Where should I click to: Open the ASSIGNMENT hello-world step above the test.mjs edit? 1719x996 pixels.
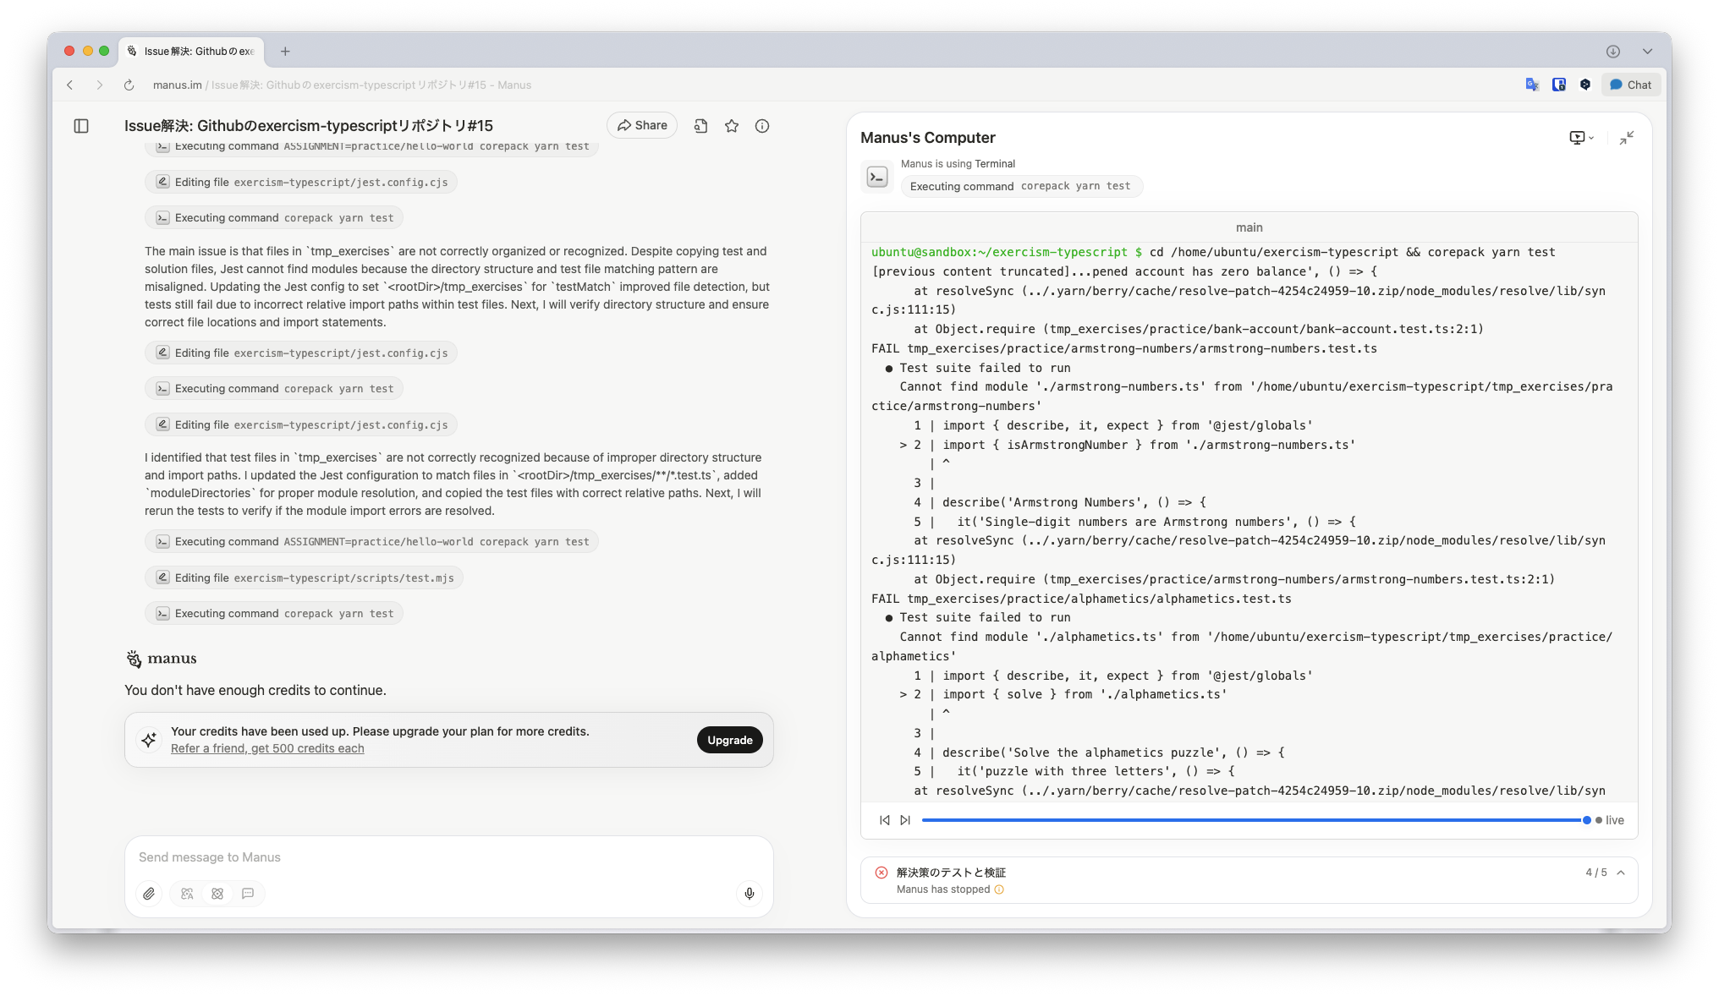pos(371,542)
